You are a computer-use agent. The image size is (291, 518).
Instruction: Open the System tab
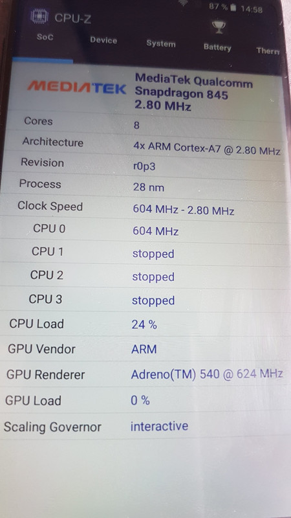tap(161, 43)
